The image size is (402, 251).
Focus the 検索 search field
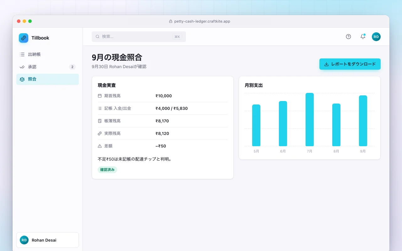click(139, 37)
